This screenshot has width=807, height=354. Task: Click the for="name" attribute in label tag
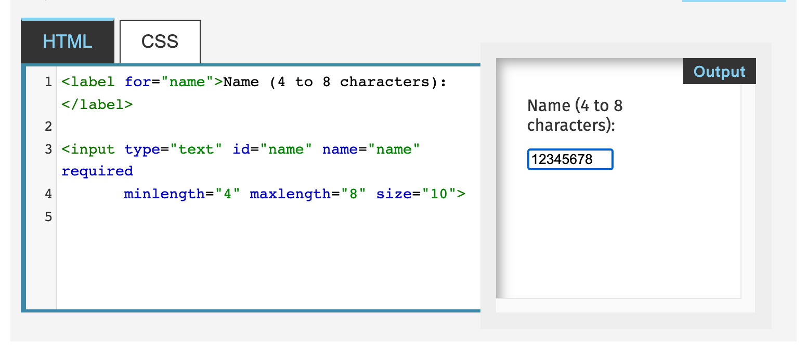[x=169, y=82]
